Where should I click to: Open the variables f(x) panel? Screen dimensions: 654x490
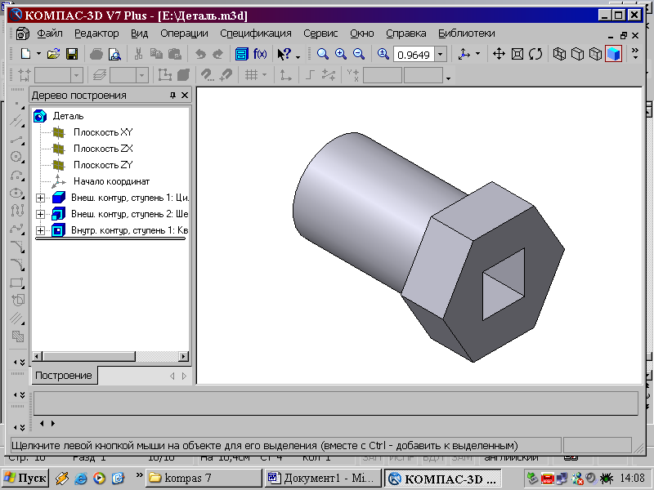pos(260,54)
